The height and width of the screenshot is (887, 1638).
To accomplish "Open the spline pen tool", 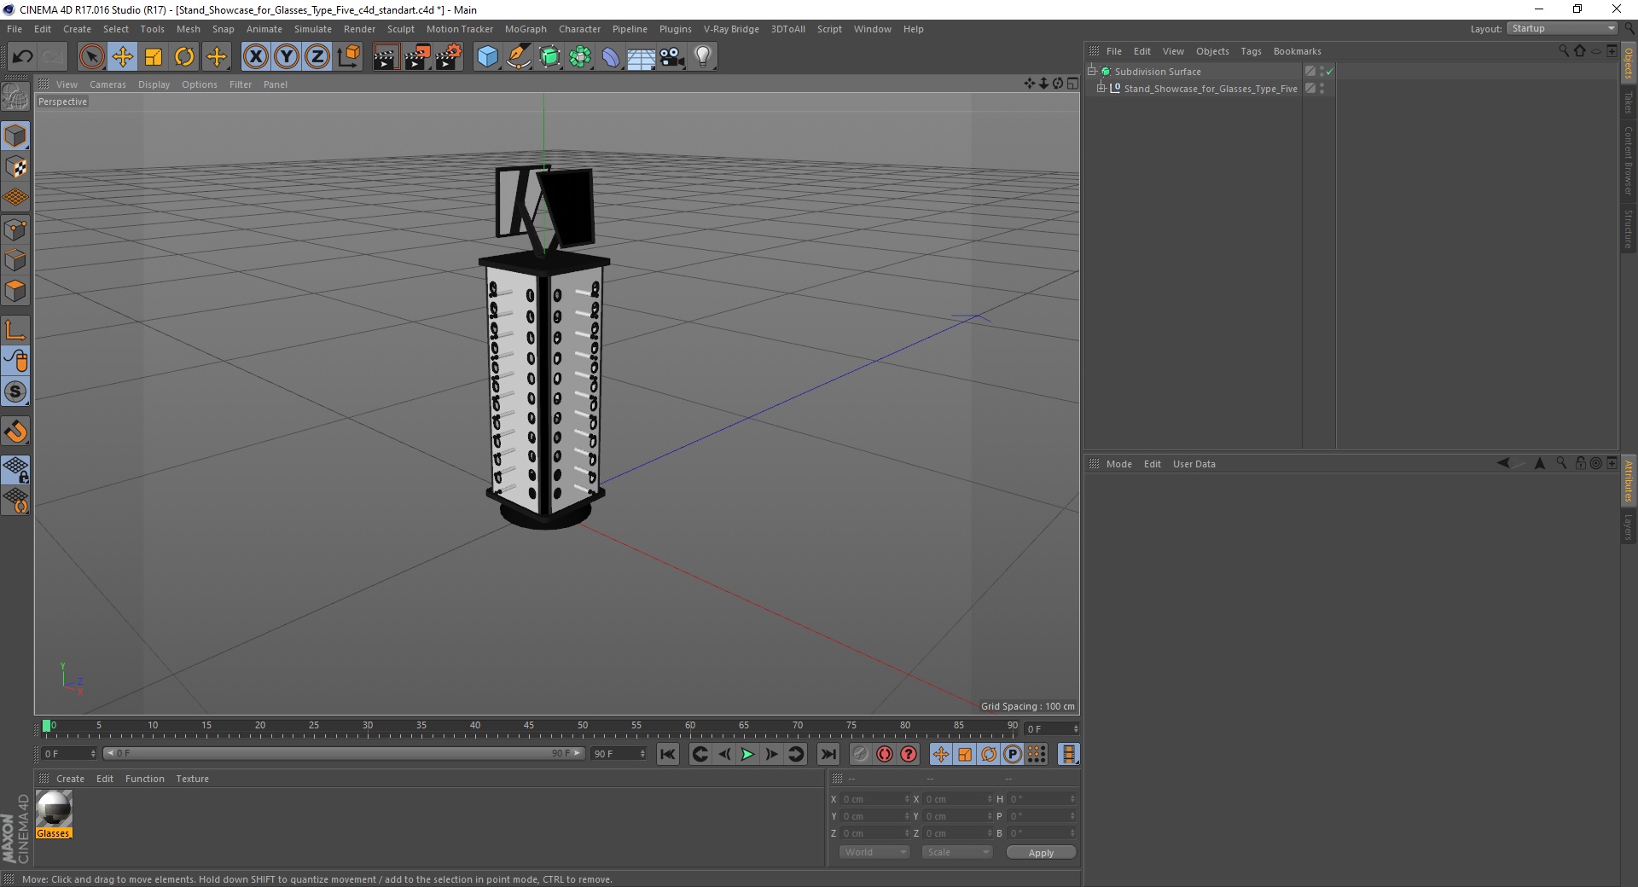I will 518,57.
